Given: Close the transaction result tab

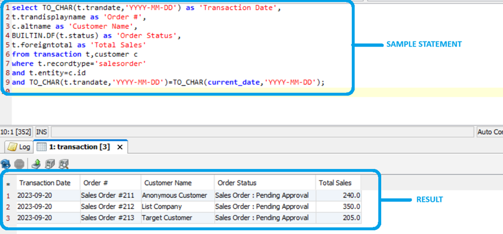Looking at the screenshot, I should (120, 147).
